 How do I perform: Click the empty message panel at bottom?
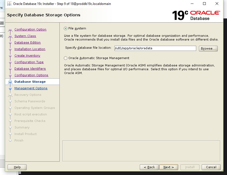[x=141, y=151]
